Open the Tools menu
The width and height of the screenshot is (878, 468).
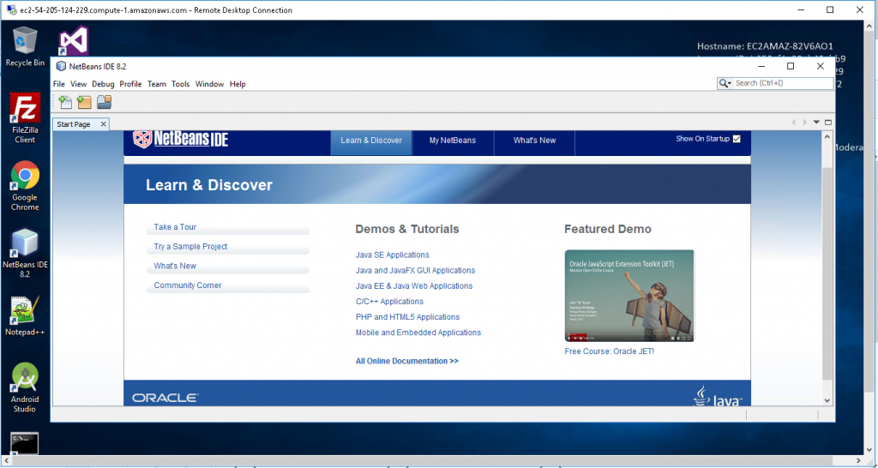click(180, 84)
